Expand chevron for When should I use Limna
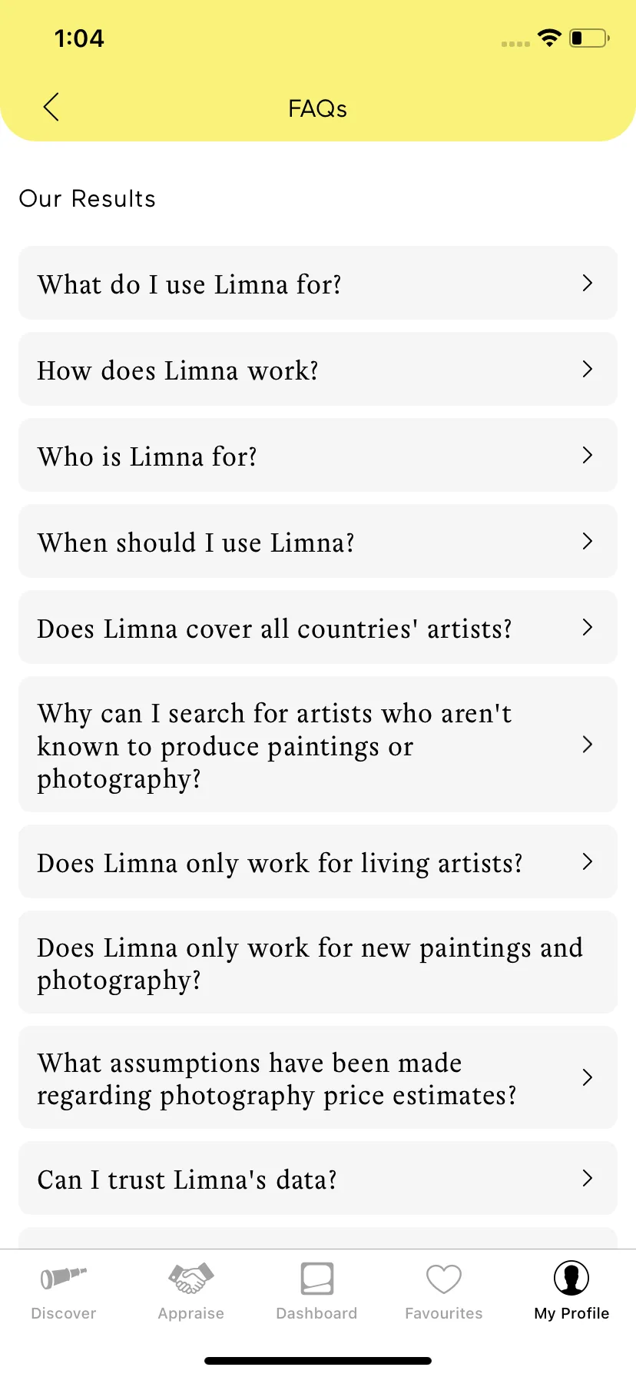 click(x=588, y=541)
